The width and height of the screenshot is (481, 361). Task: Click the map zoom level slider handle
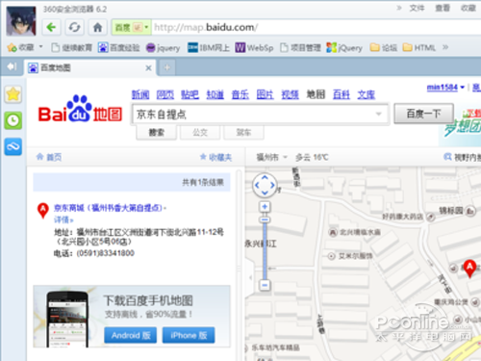click(265, 219)
